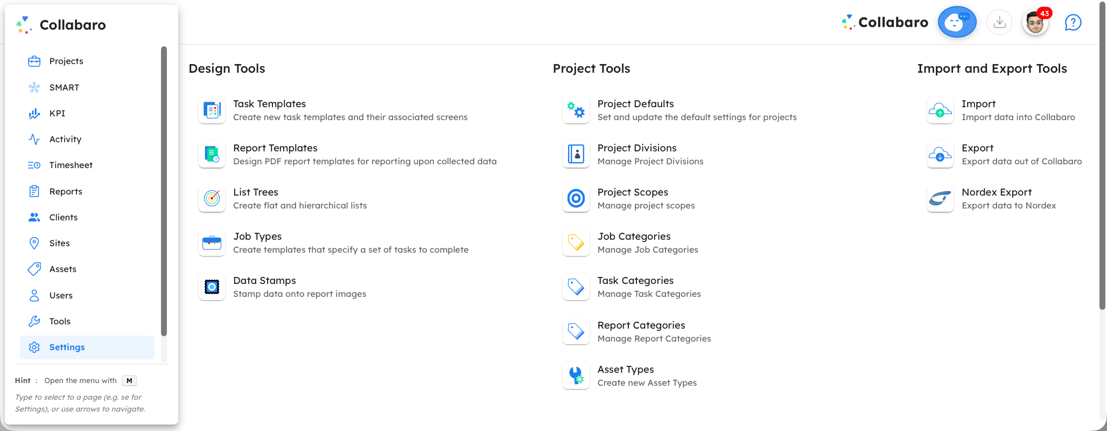Click 'Stamp data onto report images' description
This screenshot has width=1107, height=431.
pyautogui.click(x=299, y=294)
